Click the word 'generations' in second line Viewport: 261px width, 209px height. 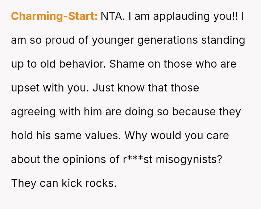tap(167, 40)
